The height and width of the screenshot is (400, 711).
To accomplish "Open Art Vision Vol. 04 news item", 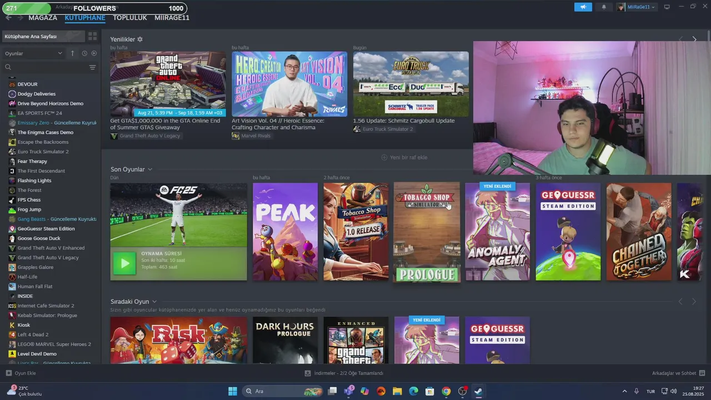I will pos(289,84).
